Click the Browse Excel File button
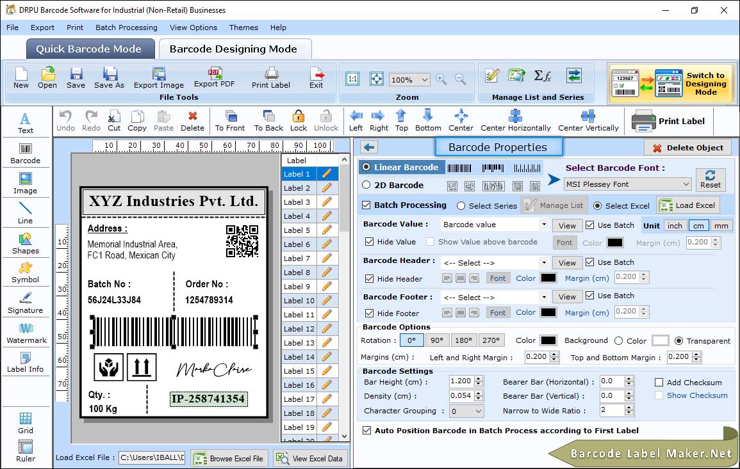This screenshot has width=740, height=469. point(229,458)
